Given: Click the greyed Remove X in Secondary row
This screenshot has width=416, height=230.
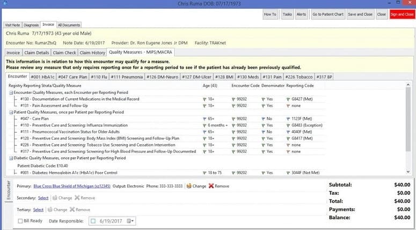Looking at the screenshot, I should click(77, 198).
